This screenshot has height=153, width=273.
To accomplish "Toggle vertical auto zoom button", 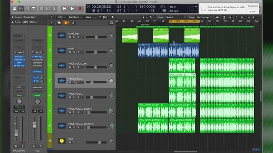I will coord(224,17).
